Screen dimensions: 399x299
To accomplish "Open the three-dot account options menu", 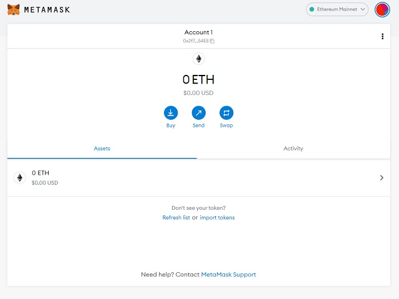I will click(382, 36).
